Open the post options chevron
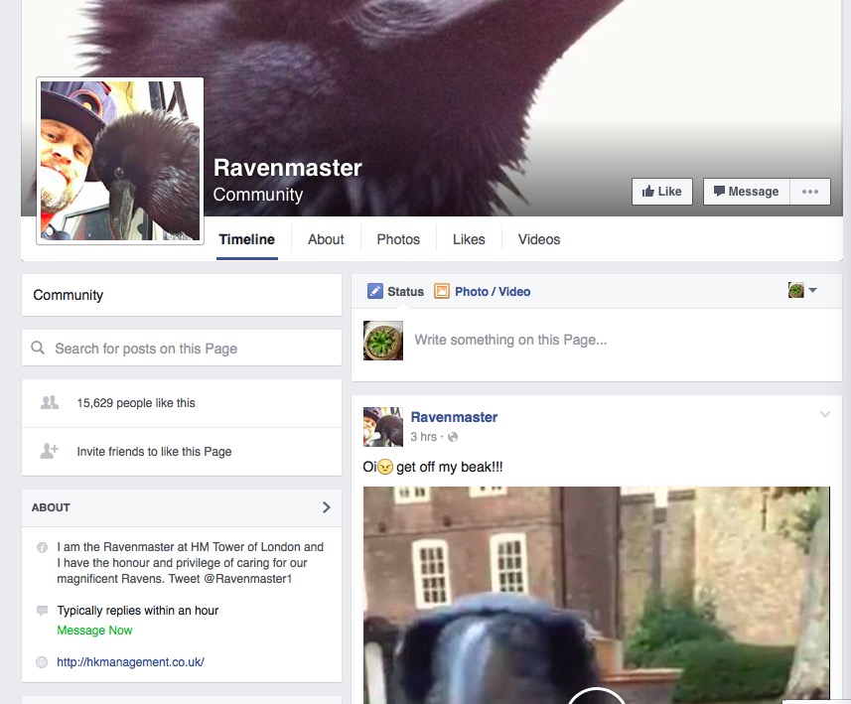Viewport: 851px width, 704px height. [825, 414]
